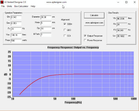Screen dimensions: 139x111
Task: Click the Calculate button
Action: coord(94,15)
